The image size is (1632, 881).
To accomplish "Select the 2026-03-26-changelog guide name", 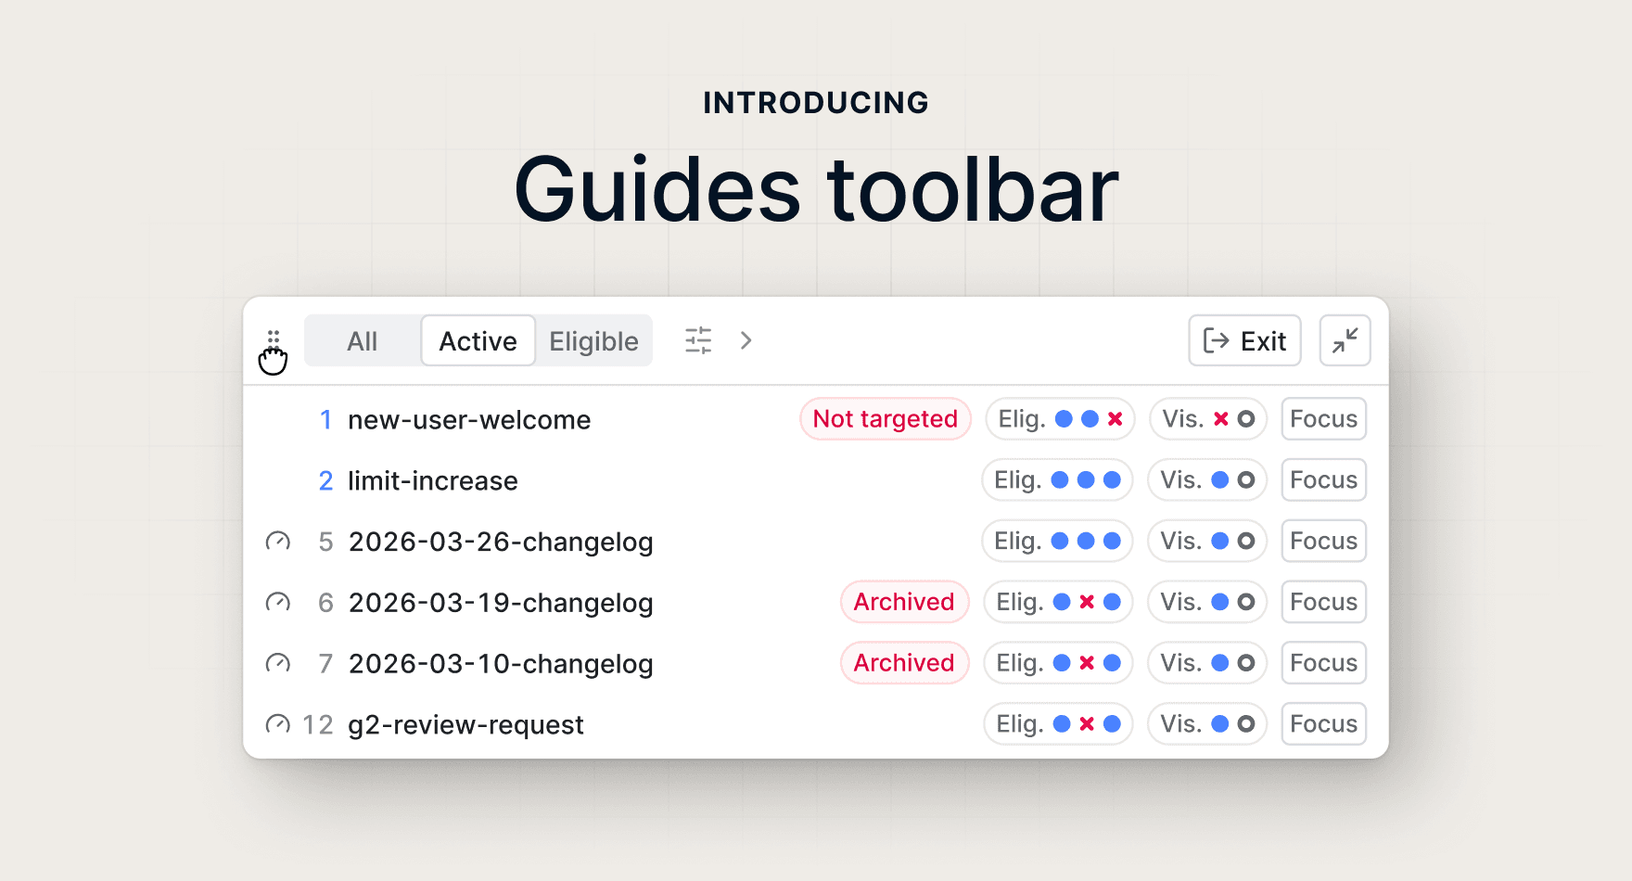I will 501,542.
